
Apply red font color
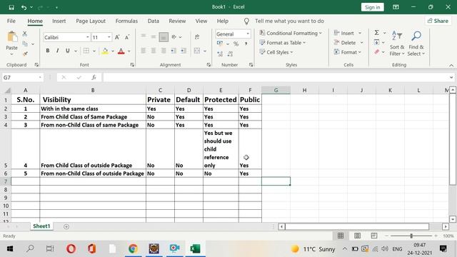click(121, 51)
